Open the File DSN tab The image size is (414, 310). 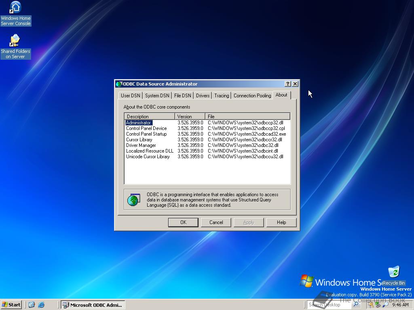(x=182, y=96)
